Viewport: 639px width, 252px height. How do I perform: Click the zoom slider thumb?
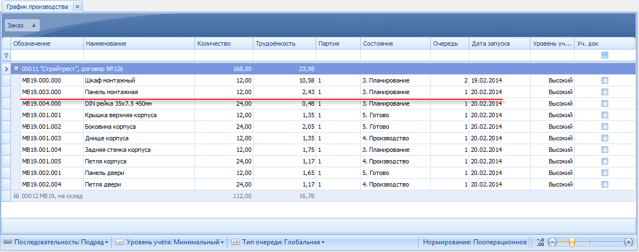tap(572, 242)
